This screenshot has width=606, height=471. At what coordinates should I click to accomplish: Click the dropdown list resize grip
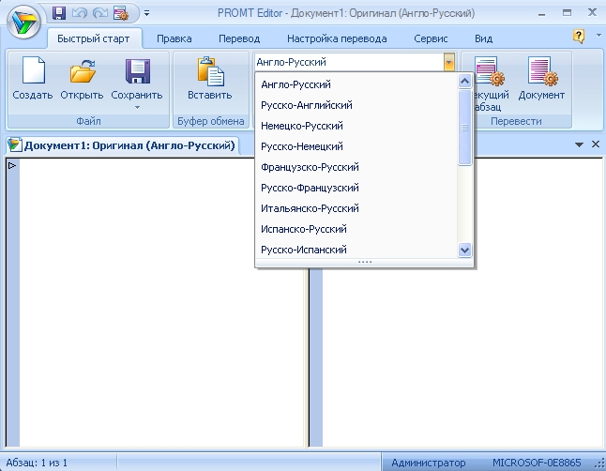click(364, 263)
